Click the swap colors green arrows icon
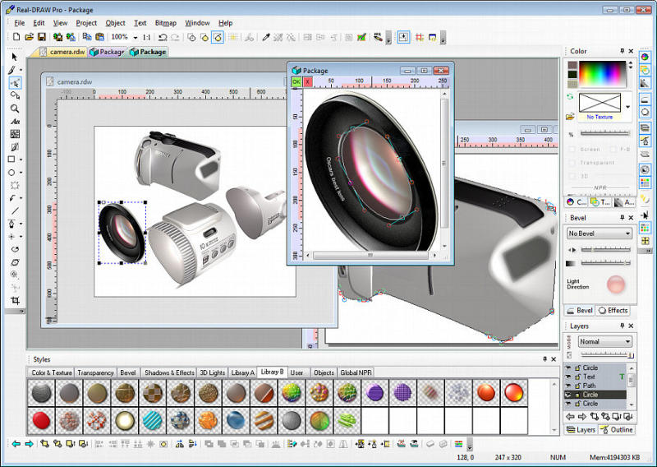 tap(570, 97)
